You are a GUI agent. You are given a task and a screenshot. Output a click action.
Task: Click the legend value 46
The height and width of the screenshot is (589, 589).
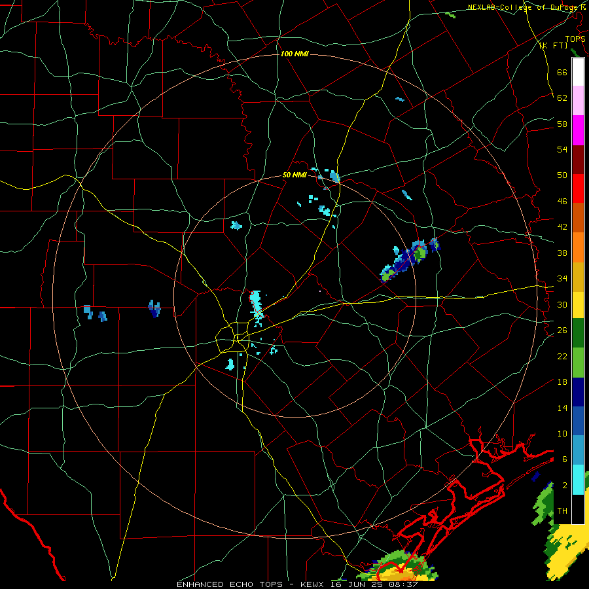pyautogui.click(x=562, y=202)
